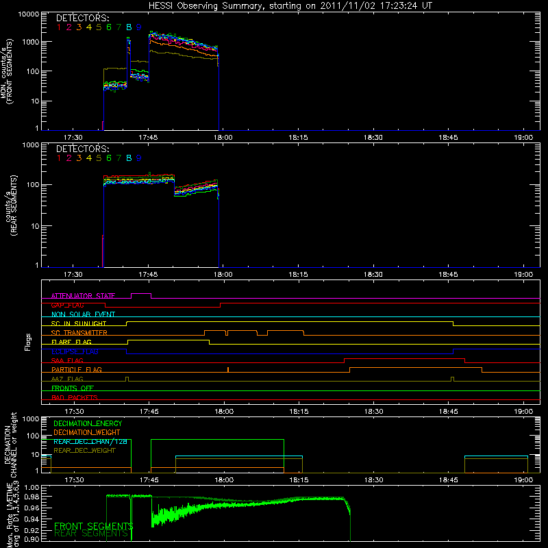Click the DECIMATION_ENERGY legend entry

click(x=88, y=423)
